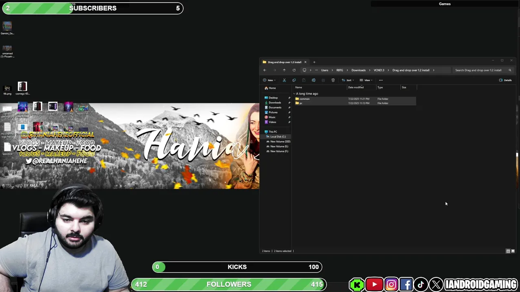Expand the chevron after VCNE1.3 breadcrumb
This screenshot has width=520, height=292.
point(388,70)
